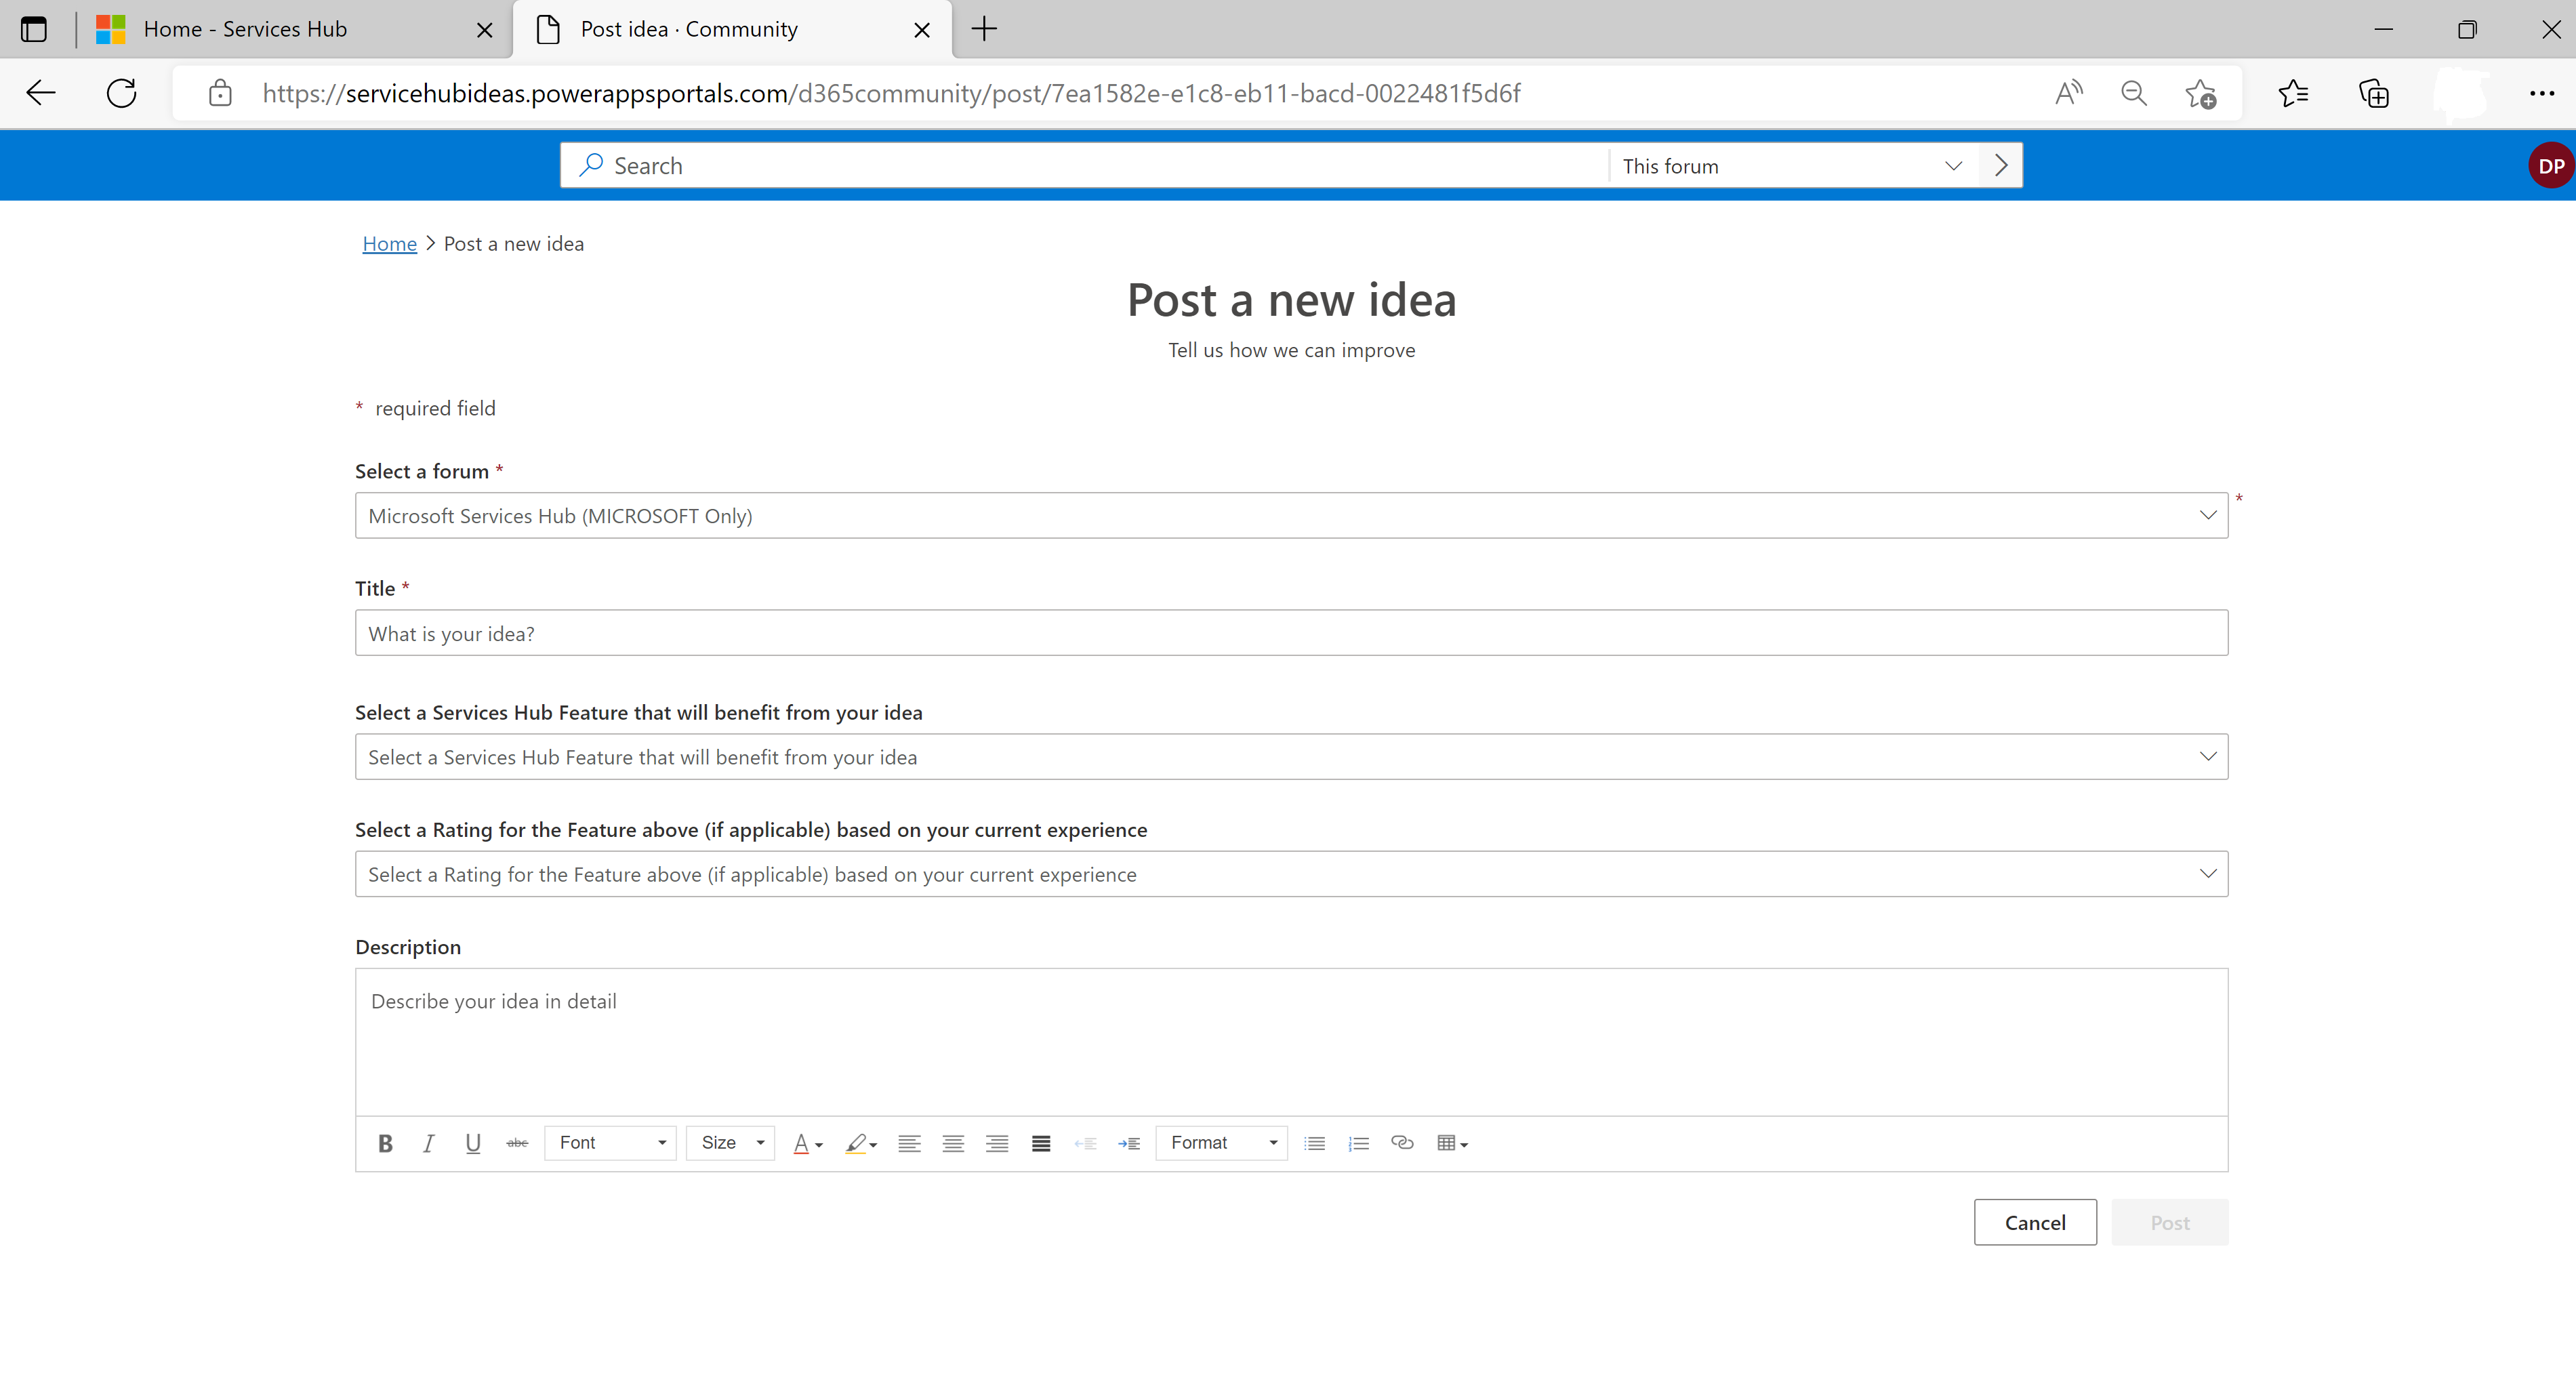Image resolution: width=2576 pixels, height=1373 pixels.
Task: Open the tab actions menu icon
Action: pos(34,29)
